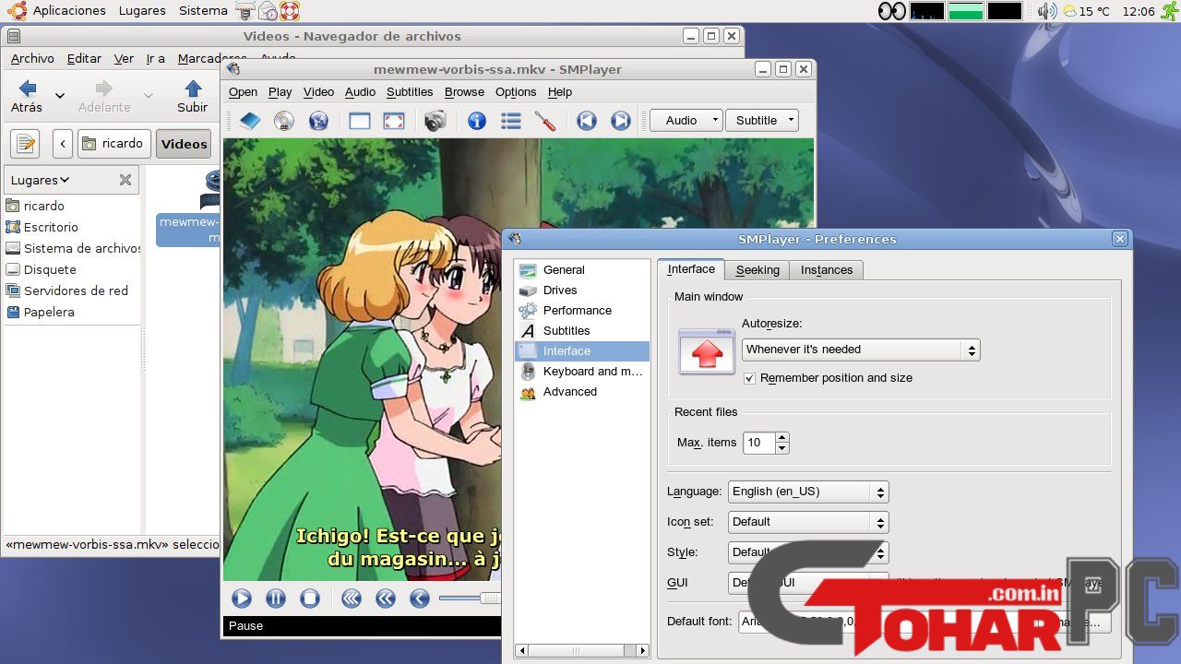Screen dimensions: 1181x664
Task: Open Archivo menu in file browser
Action: (32, 58)
